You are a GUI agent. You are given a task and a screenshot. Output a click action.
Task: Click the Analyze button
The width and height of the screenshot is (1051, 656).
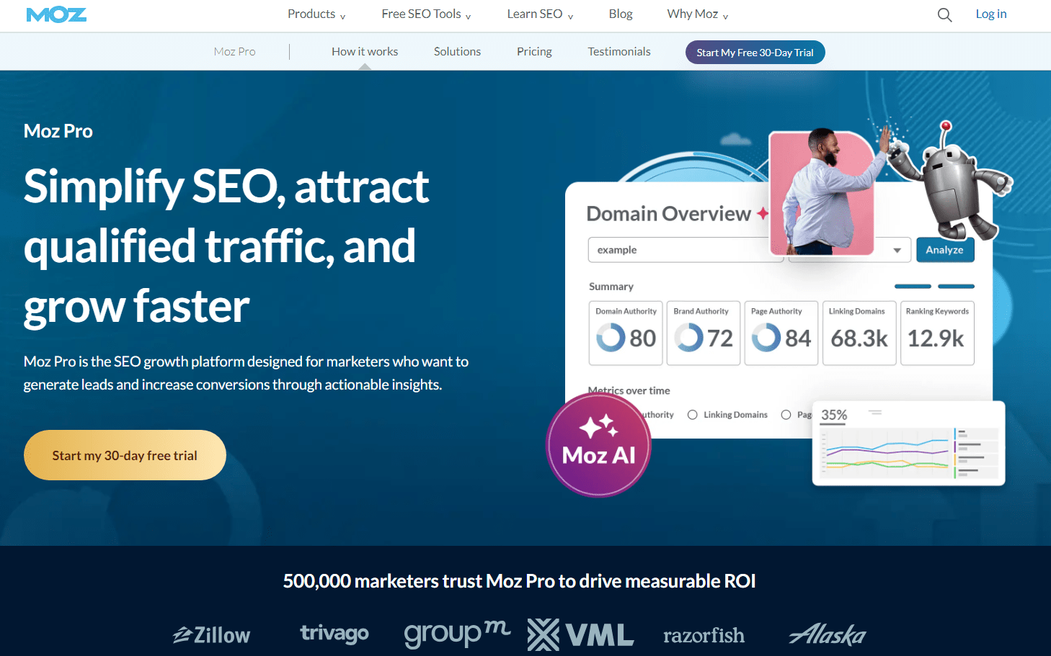944,250
